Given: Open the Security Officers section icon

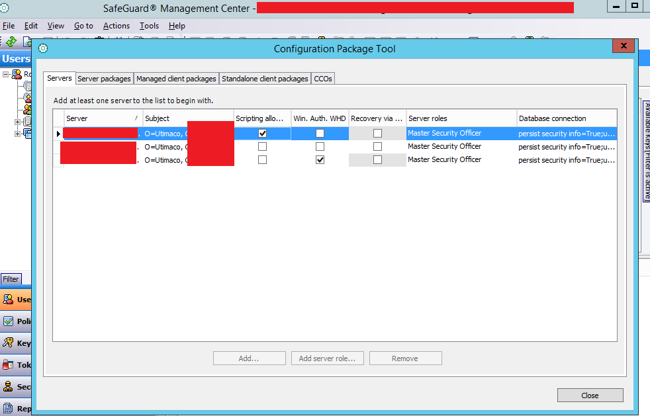Looking at the screenshot, I should coord(8,387).
